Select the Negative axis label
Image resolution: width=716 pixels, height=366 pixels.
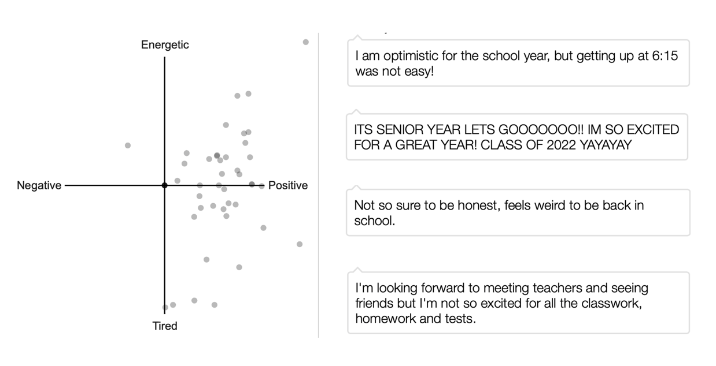(39, 186)
